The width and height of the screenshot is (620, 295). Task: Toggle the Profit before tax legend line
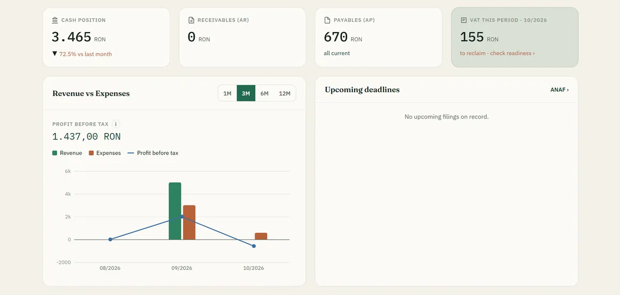131,153
